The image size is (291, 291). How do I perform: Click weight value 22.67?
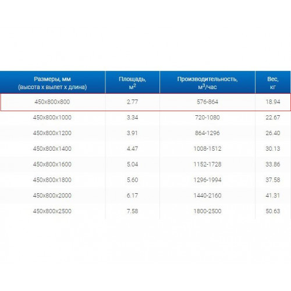tap(273, 118)
